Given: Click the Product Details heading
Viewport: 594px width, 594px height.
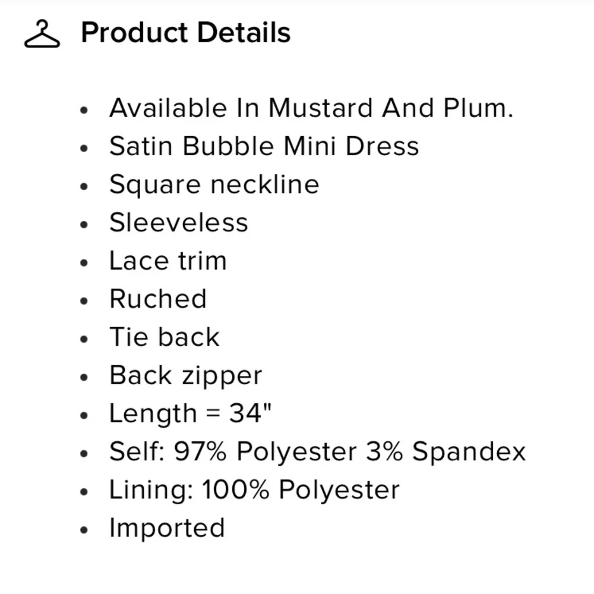Looking at the screenshot, I should [185, 33].
